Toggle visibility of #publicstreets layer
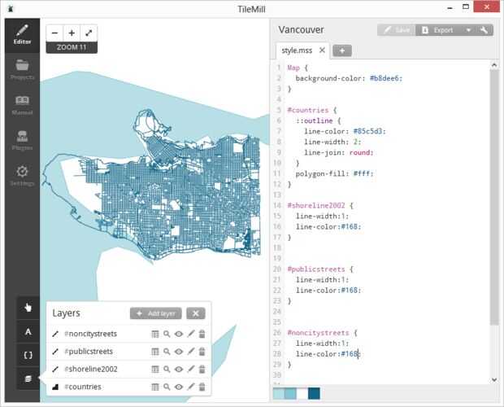The image size is (504, 407). click(x=179, y=352)
